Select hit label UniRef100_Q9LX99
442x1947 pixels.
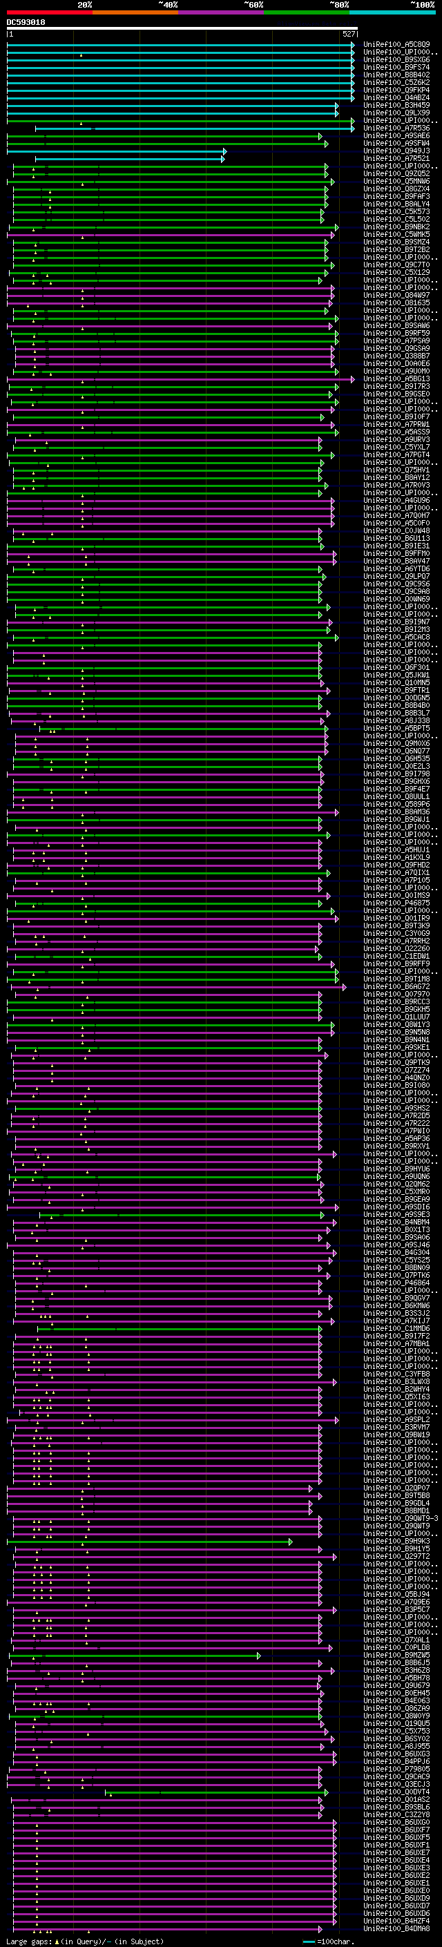coord(396,113)
